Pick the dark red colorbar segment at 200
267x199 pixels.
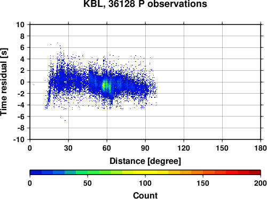point(255,172)
